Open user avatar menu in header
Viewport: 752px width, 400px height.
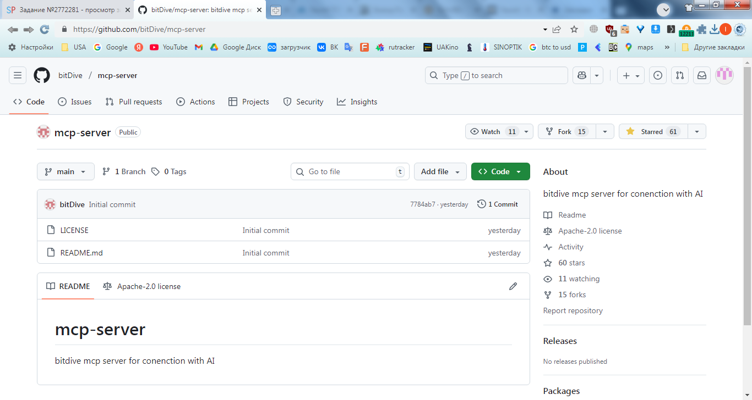724,75
